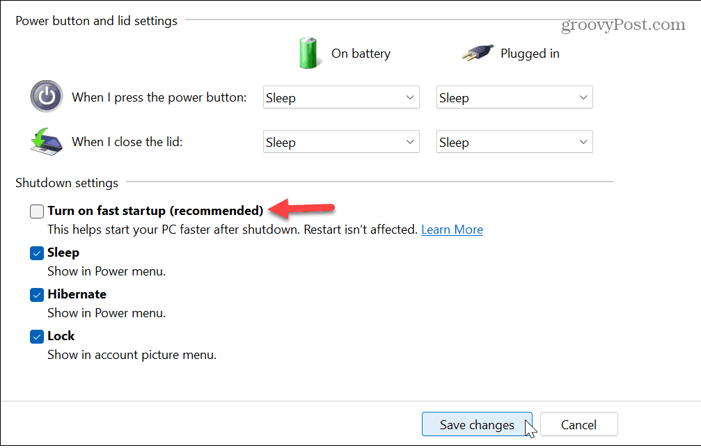Open power button On battery dropdown

click(341, 97)
